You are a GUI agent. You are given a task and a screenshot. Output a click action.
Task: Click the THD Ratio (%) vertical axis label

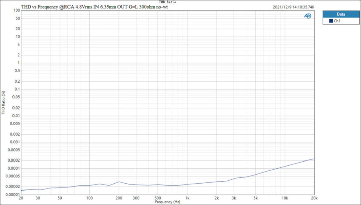(x=4, y=102)
